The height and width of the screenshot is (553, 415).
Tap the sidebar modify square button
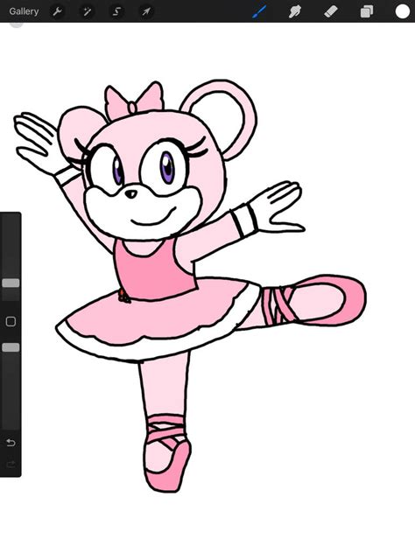coord(11,321)
